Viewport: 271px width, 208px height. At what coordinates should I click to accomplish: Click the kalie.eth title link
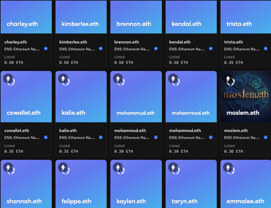pos(68,130)
